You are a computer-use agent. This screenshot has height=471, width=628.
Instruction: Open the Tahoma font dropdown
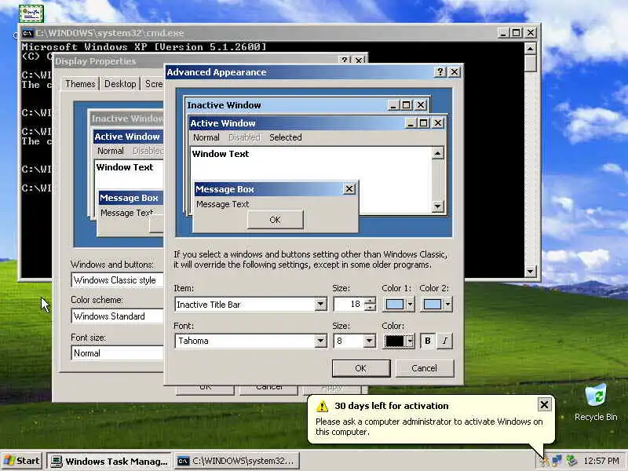[320, 341]
